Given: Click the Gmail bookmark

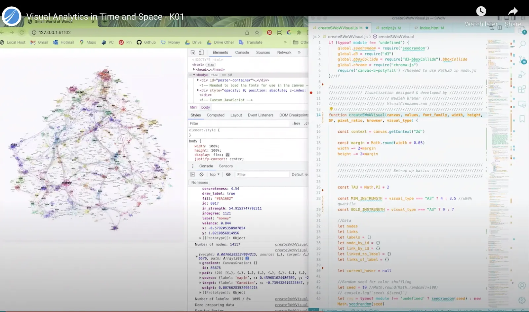Looking at the screenshot, I should [39, 42].
